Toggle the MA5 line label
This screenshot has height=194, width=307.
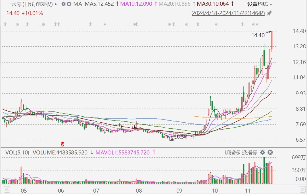pyautogui.click(x=99, y=4)
